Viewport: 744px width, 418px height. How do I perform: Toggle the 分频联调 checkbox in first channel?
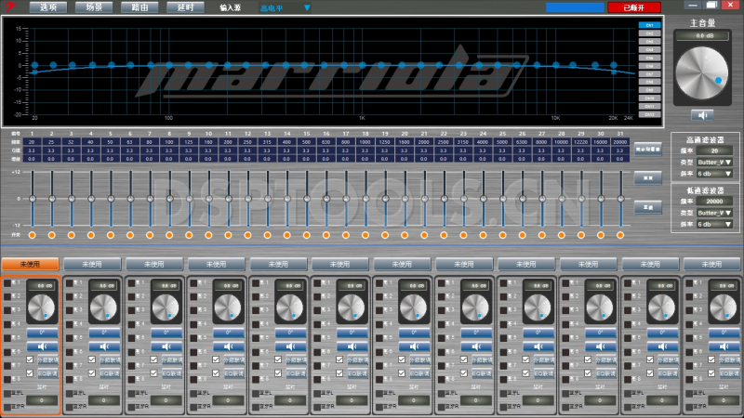(29, 359)
